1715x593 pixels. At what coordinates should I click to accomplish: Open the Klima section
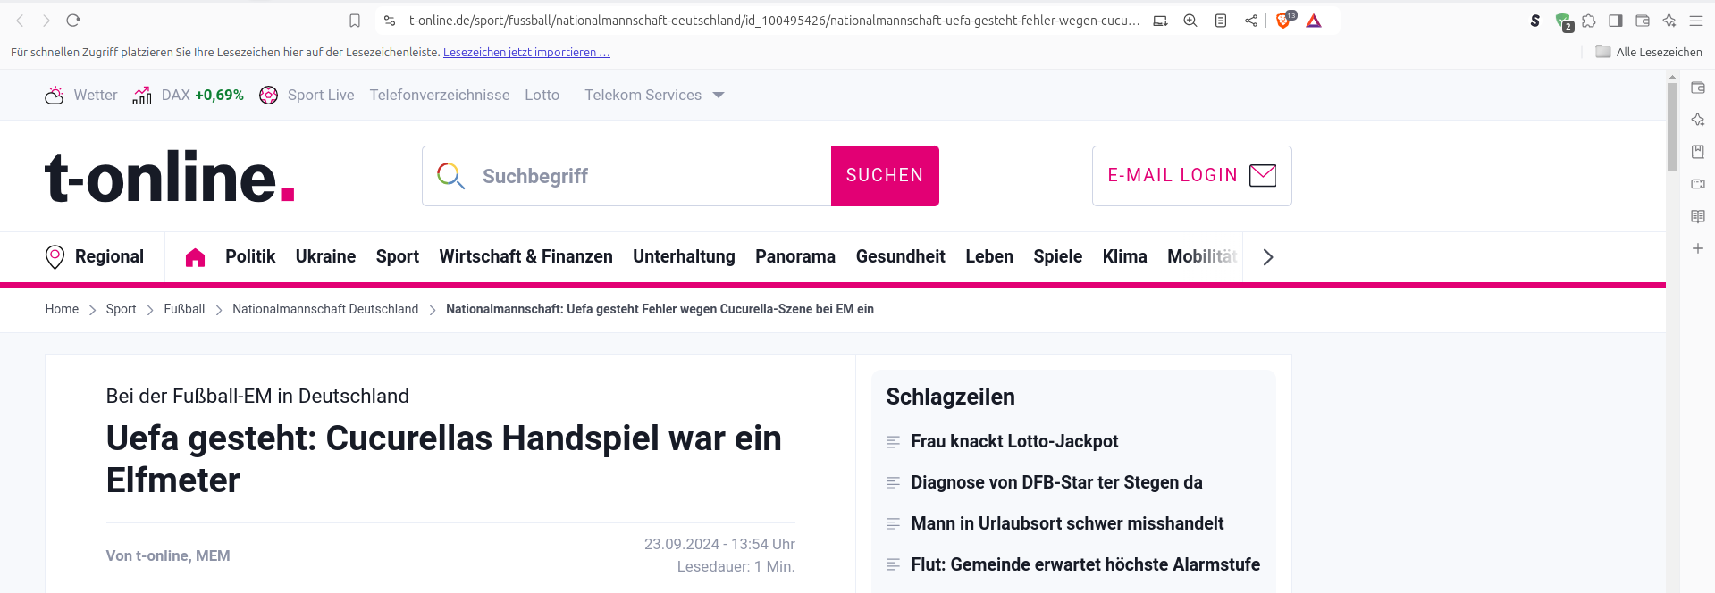coord(1124,256)
